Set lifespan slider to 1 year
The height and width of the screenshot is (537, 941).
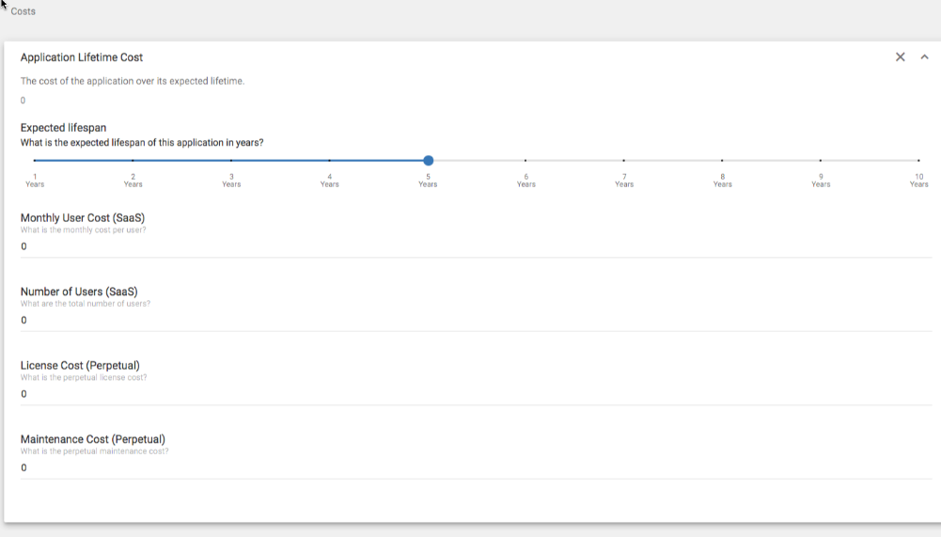point(35,161)
